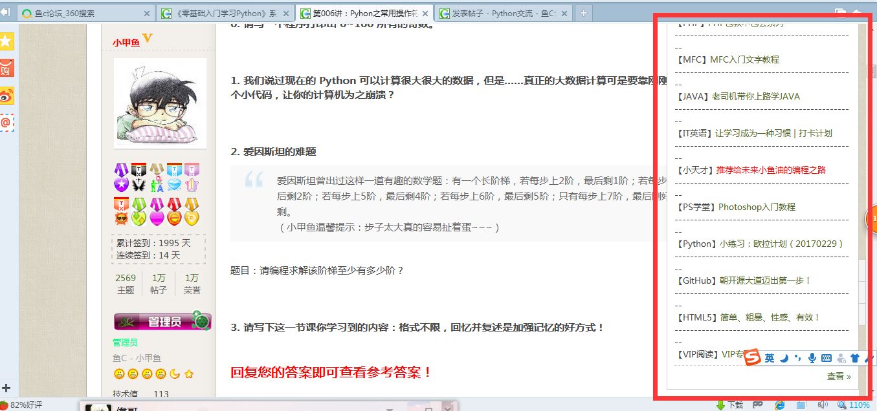Click the red shopping bag sidebar icon
Viewport: 877px width, 411px height.
(6, 68)
